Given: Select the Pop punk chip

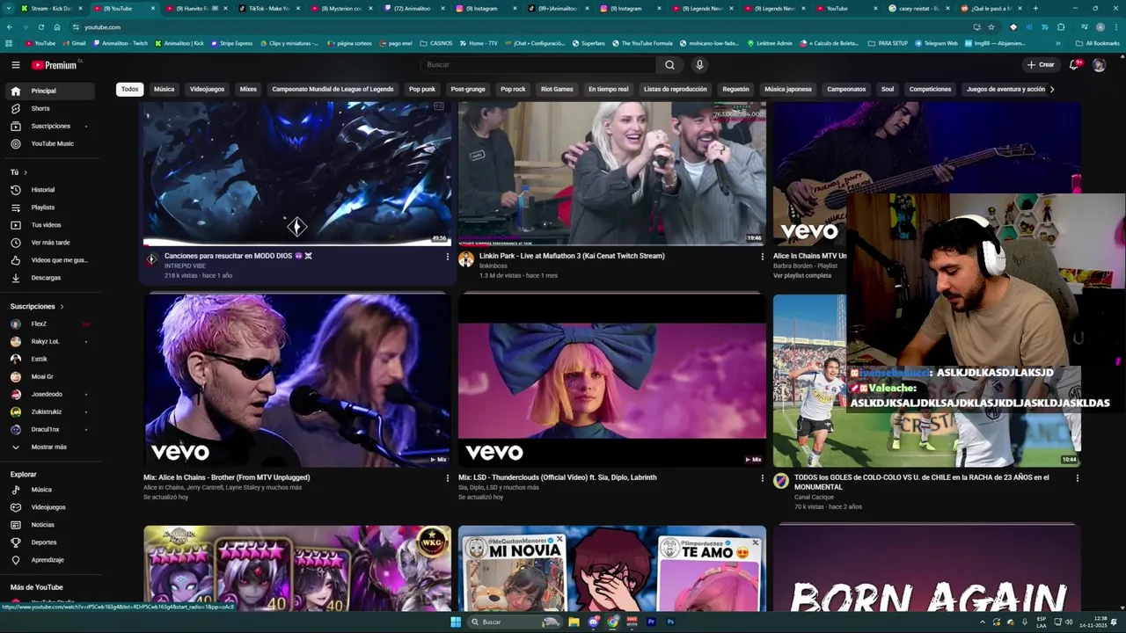Looking at the screenshot, I should 422,89.
